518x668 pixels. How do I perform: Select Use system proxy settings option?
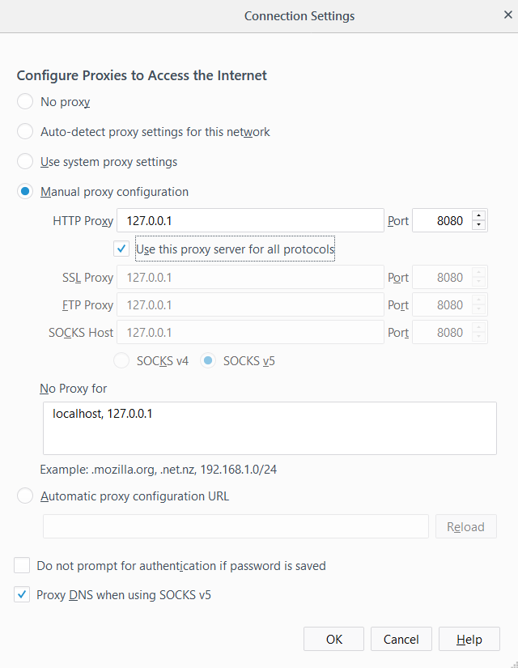25,162
